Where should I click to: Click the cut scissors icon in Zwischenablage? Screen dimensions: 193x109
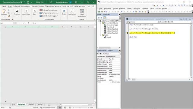point(9,10)
